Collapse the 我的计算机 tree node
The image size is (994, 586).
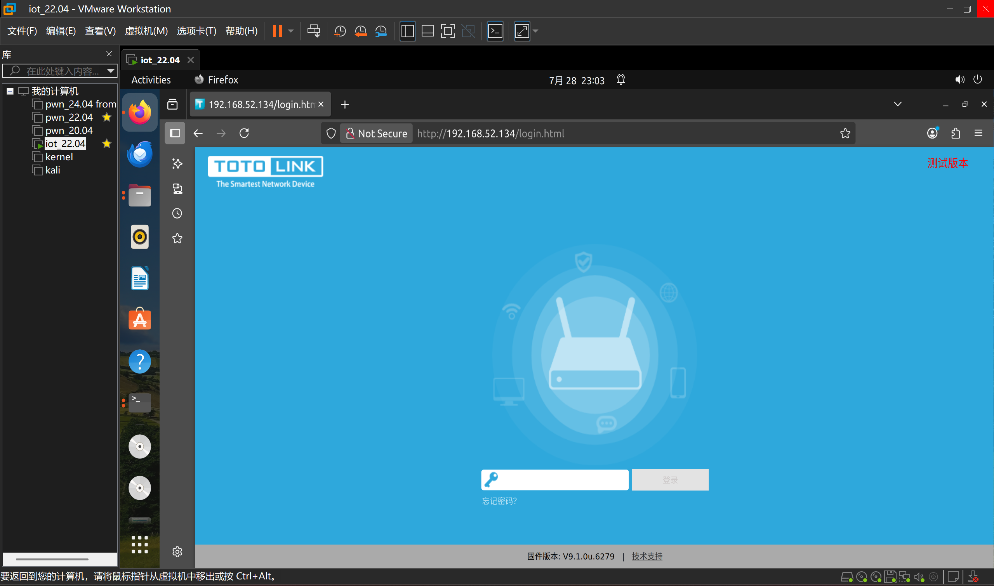(x=10, y=91)
